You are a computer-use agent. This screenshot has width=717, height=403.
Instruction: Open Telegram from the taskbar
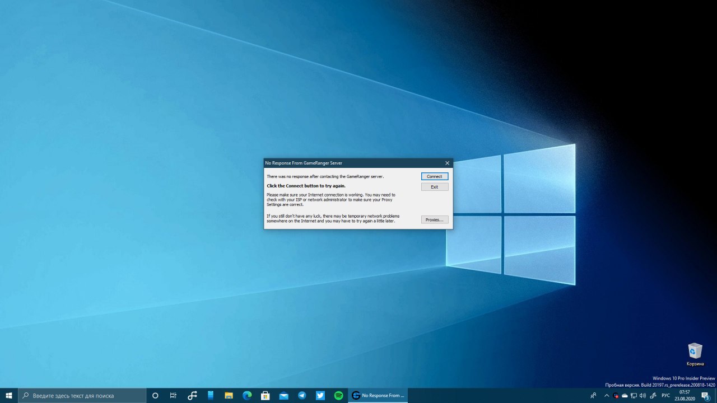coord(302,395)
